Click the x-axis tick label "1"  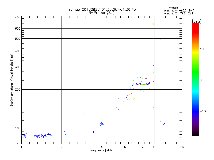[21, 147]
